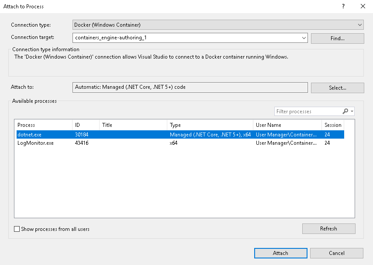373x265 pixels.
Task: Open the filter search options arrow
Action: click(x=352, y=111)
